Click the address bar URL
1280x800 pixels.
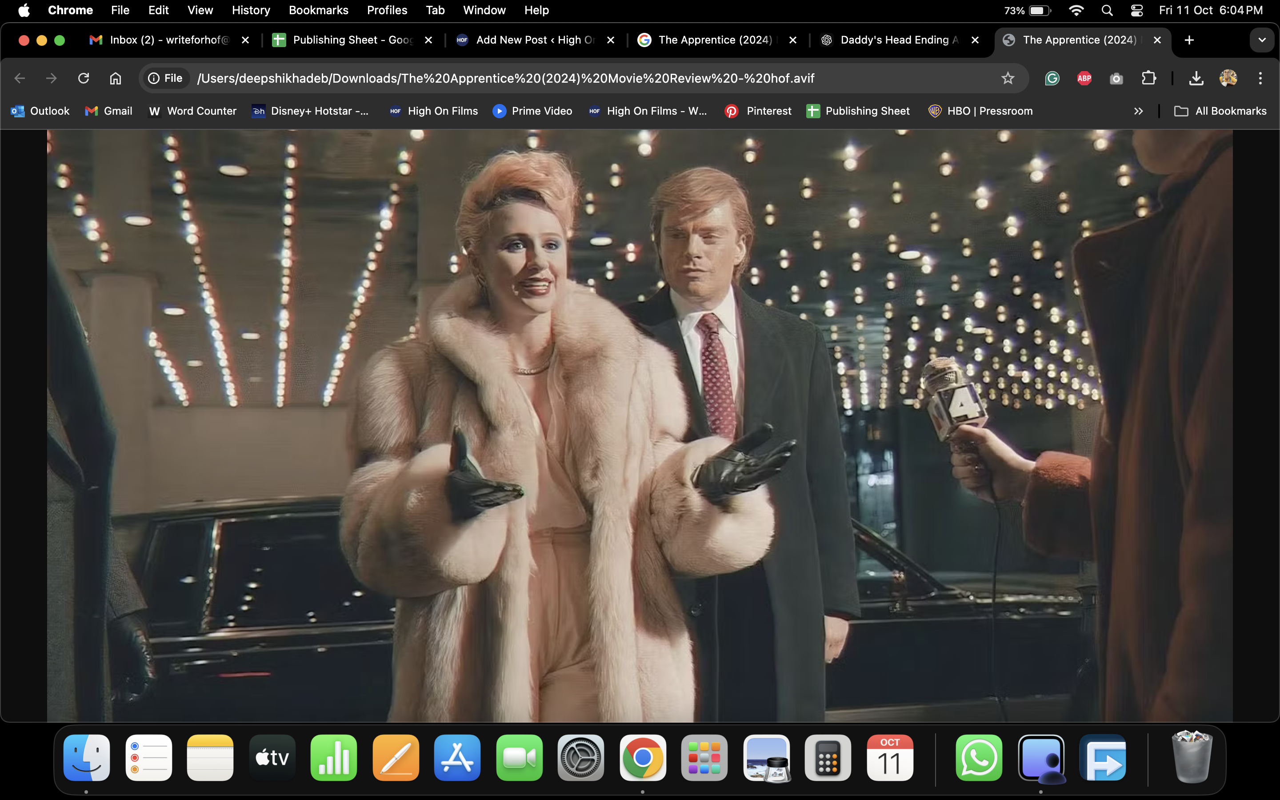click(506, 78)
